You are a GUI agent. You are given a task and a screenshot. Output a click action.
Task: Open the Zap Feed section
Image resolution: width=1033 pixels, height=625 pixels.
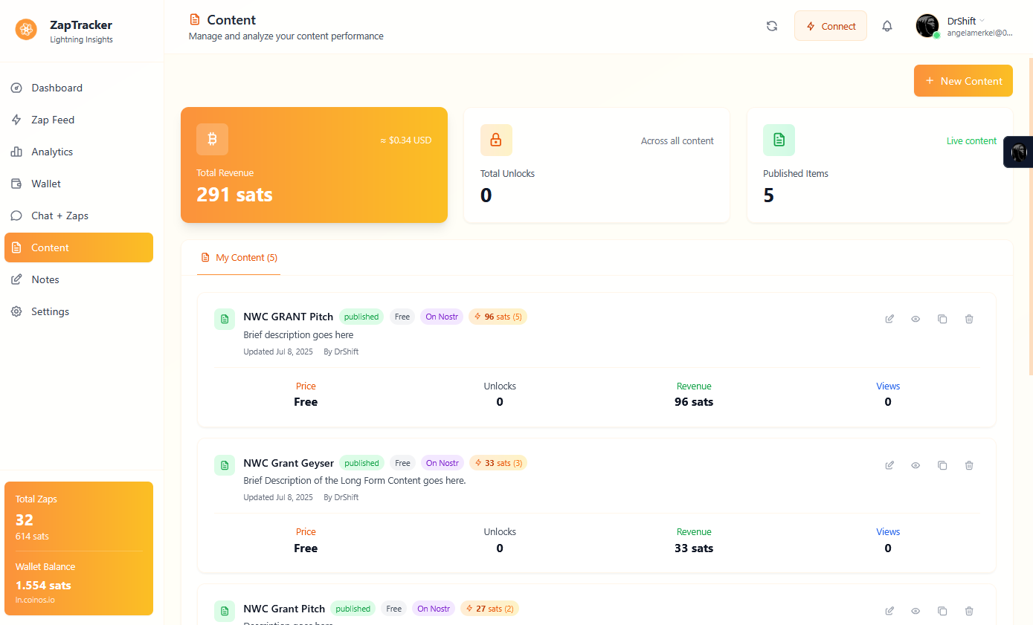coord(52,120)
